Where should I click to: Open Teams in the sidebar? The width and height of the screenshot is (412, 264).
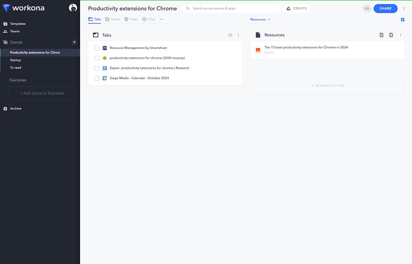(x=15, y=31)
